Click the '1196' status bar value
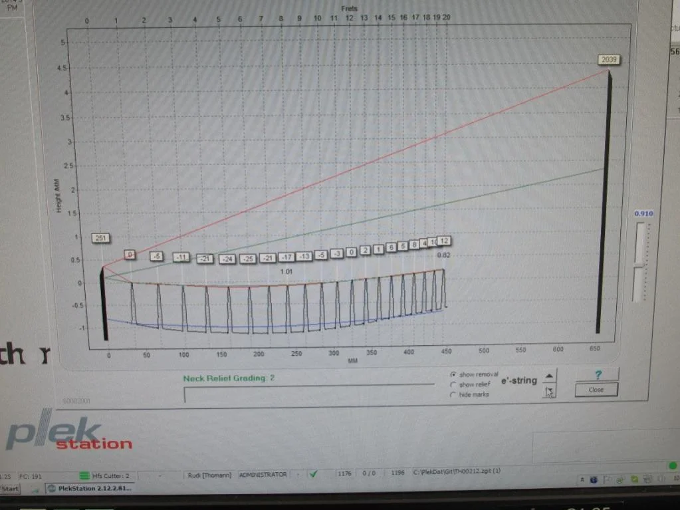Viewport: 680px width, 510px height. (397, 472)
